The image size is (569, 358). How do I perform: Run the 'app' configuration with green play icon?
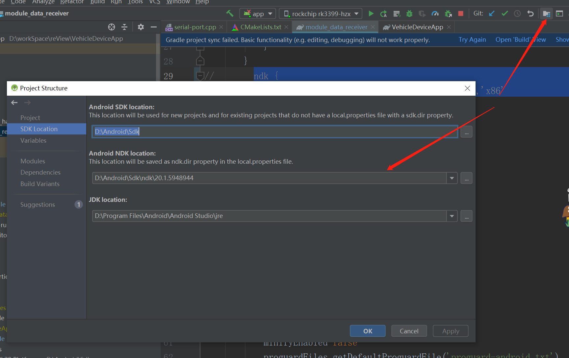(371, 13)
